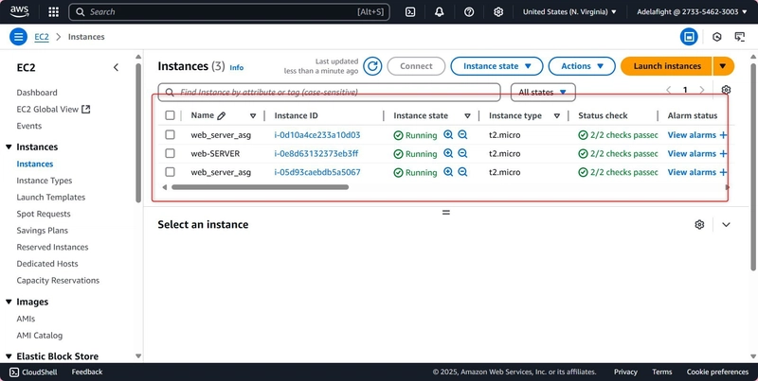
Task: Open the monitor icon at the breadcrumb bar's right end
Action: [x=740, y=37]
